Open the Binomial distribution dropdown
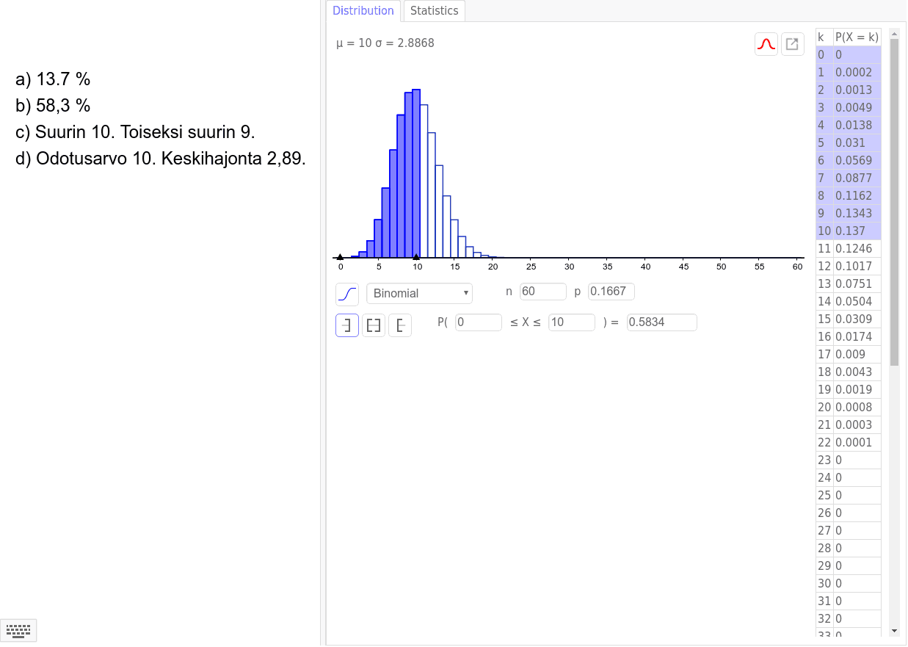Screen dimensions: 908x647 coord(419,293)
